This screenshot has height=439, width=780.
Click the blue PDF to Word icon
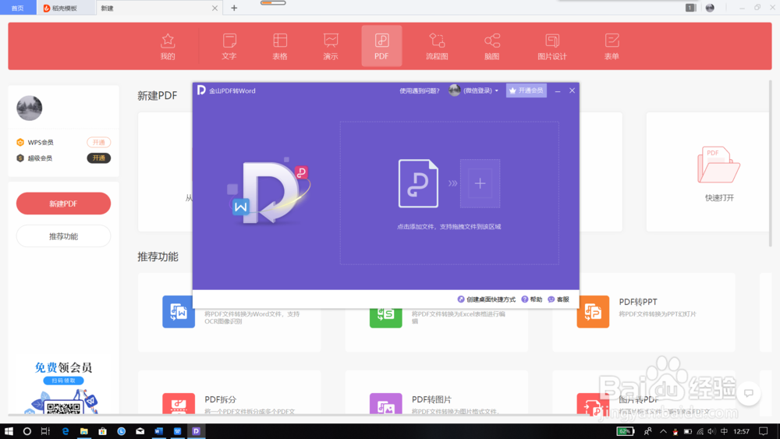179,312
